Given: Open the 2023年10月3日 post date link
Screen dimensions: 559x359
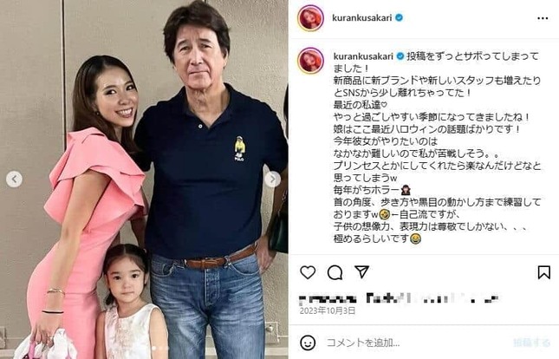Looking at the screenshot, I should pos(328,310).
